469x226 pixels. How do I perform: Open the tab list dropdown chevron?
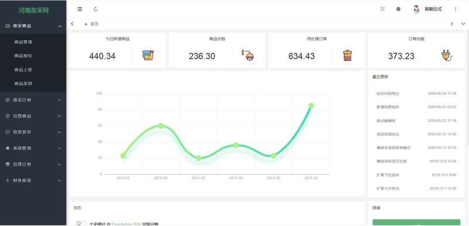point(463,24)
